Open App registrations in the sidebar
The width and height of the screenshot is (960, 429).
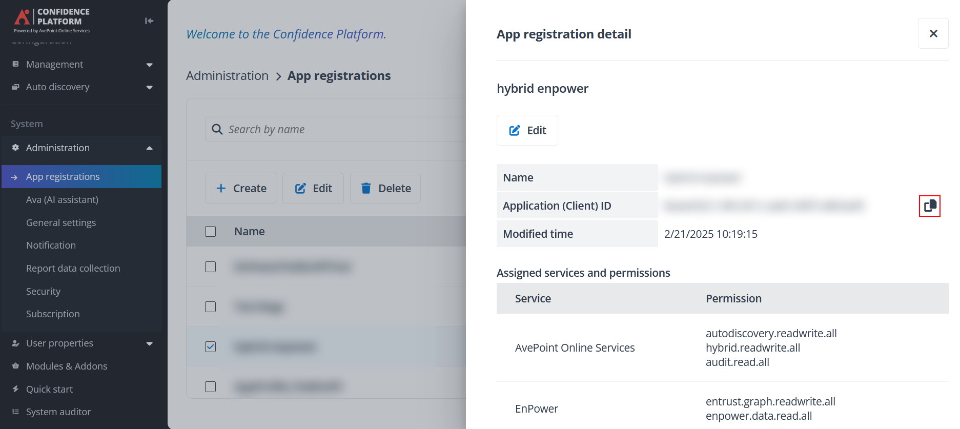coord(81,176)
